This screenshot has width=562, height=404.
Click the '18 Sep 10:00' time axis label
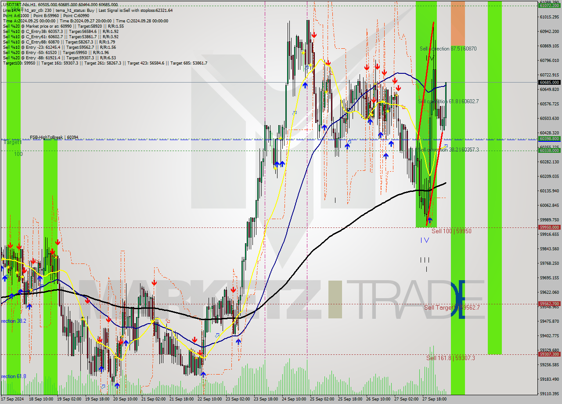coord(40,400)
